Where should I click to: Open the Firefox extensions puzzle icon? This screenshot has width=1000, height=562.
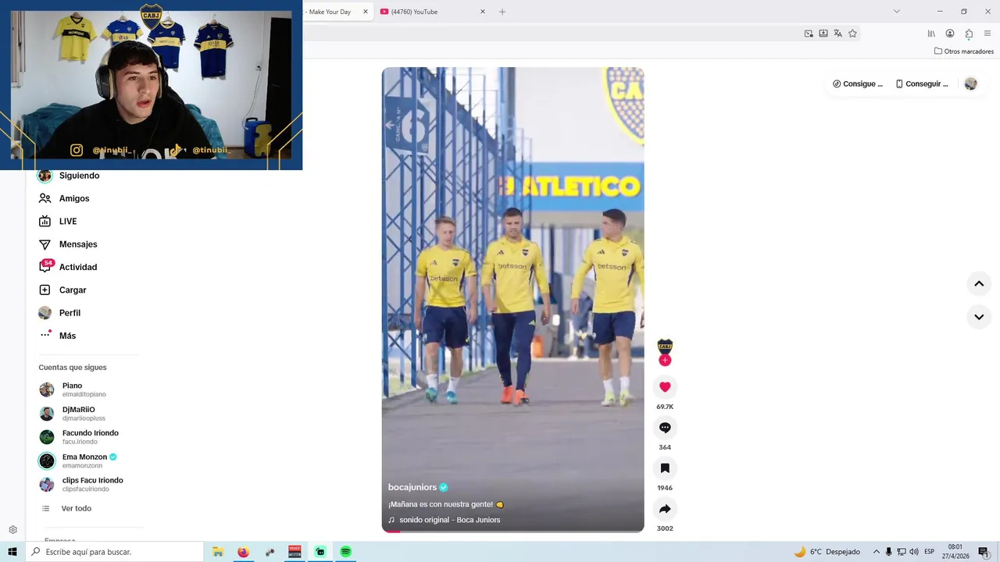969,34
